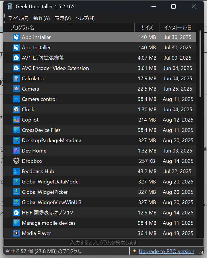
Task: Click the AV1 ビデオ拡張機能 icon
Action: [x=16, y=58]
